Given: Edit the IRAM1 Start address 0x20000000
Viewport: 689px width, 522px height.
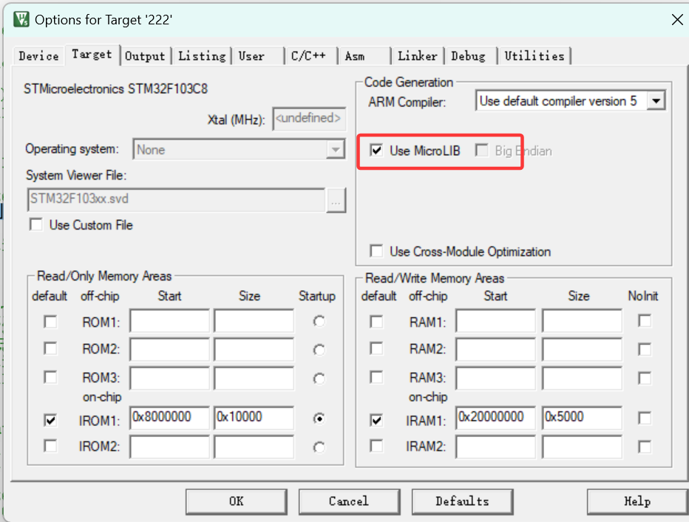Looking at the screenshot, I should (x=495, y=417).
